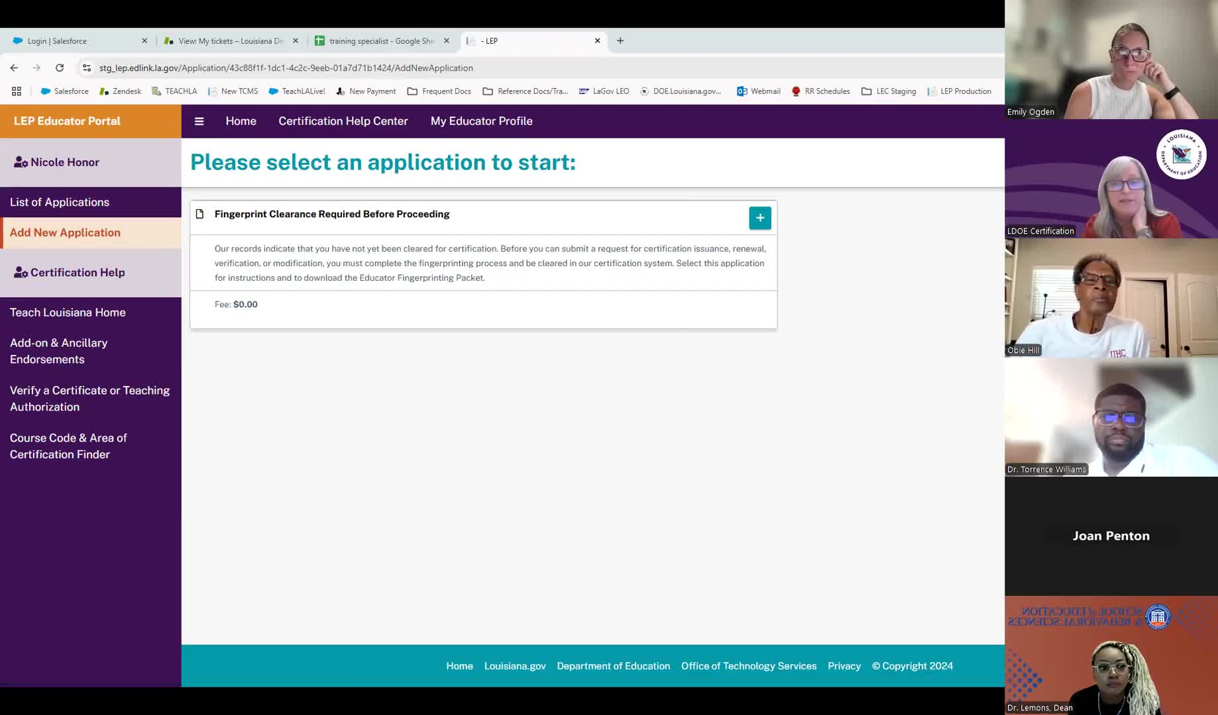The height and width of the screenshot is (715, 1218).
Task: Open List of Applications in sidebar
Action: pyautogui.click(x=91, y=202)
